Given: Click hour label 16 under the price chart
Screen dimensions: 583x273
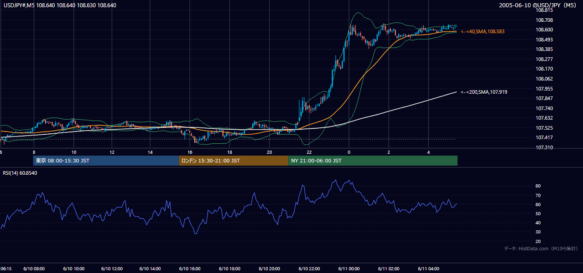Looking at the screenshot, I should [190, 152].
